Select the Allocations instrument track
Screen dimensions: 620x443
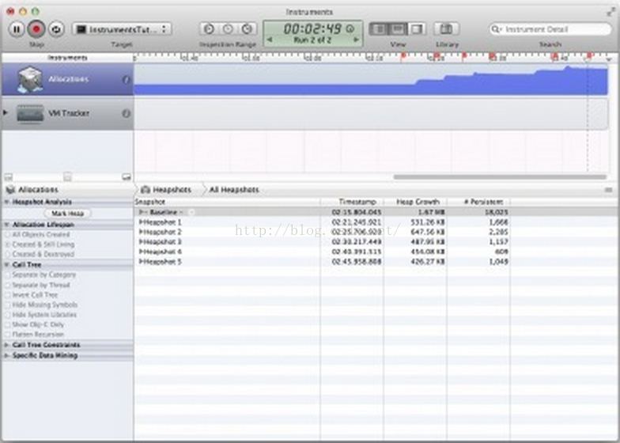click(68, 79)
